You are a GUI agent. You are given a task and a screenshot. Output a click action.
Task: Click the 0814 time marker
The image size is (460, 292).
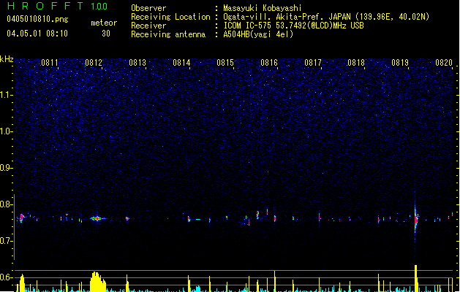tap(181, 63)
